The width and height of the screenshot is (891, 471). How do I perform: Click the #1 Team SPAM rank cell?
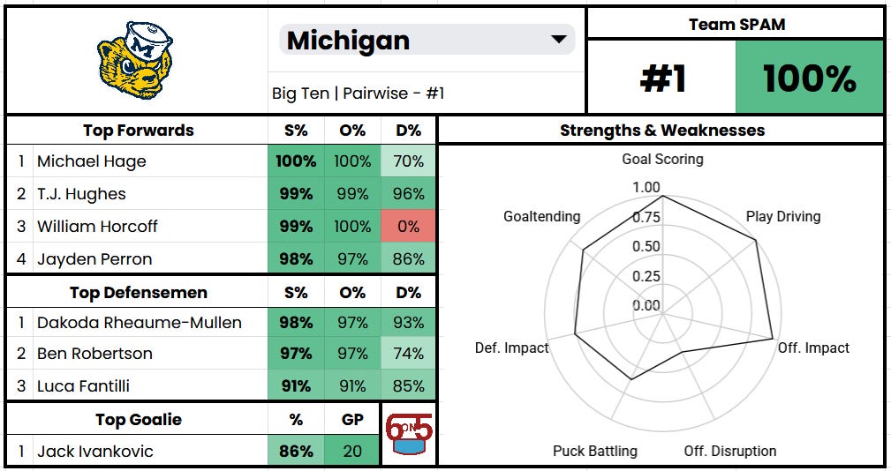pyautogui.click(x=661, y=77)
